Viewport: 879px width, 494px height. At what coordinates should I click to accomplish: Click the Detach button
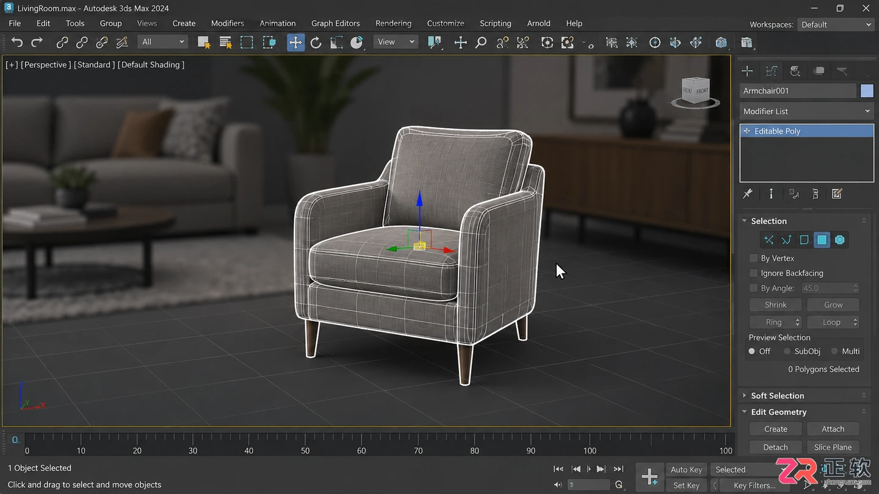pos(775,448)
